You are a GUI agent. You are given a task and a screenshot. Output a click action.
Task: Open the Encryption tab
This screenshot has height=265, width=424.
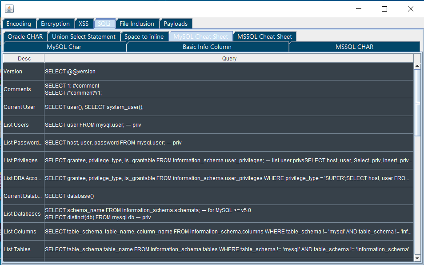click(55, 24)
